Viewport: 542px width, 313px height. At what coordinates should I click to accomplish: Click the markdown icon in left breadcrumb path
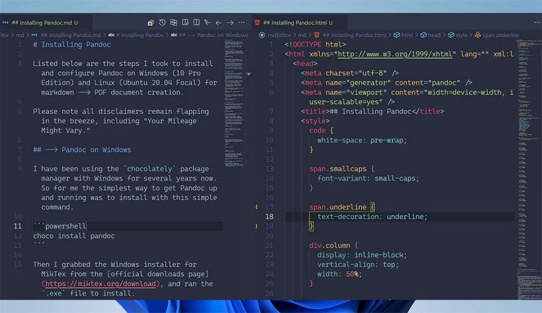click(x=34, y=35)
